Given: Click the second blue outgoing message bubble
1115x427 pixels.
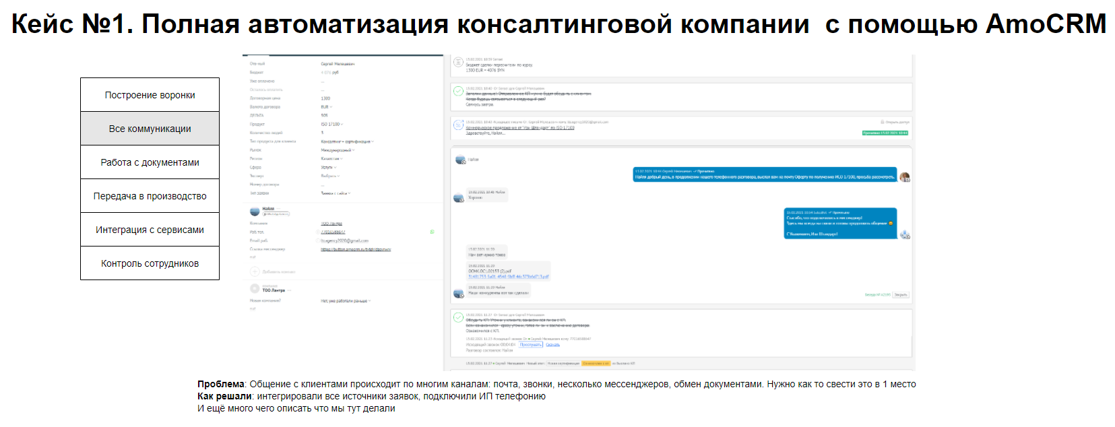Looking at the screenshot, I should [840, 224].
